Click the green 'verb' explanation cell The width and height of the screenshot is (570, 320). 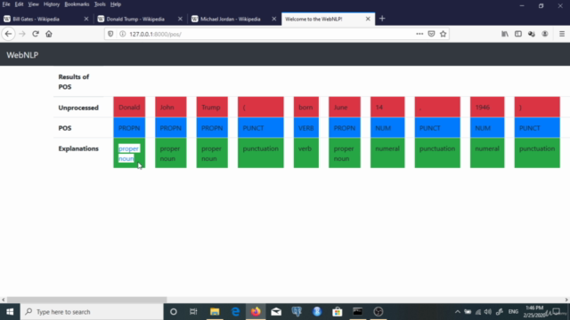coord(306,153)
